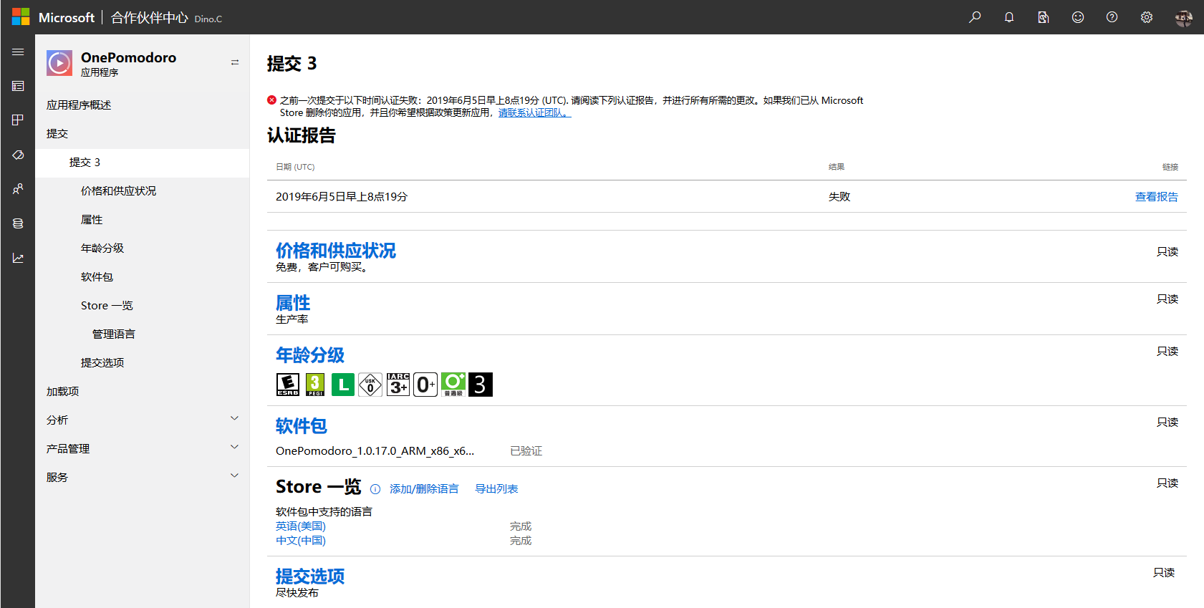This screenshot has height=608, width=1204.
Task: Click the tag icon in left rail
Action: click(18, 155)
